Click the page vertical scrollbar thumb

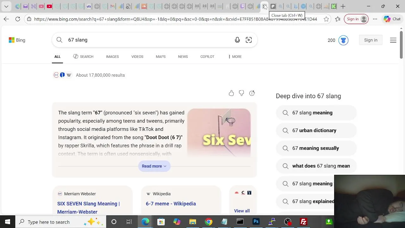pyautogui.click(x=401, y=45)
